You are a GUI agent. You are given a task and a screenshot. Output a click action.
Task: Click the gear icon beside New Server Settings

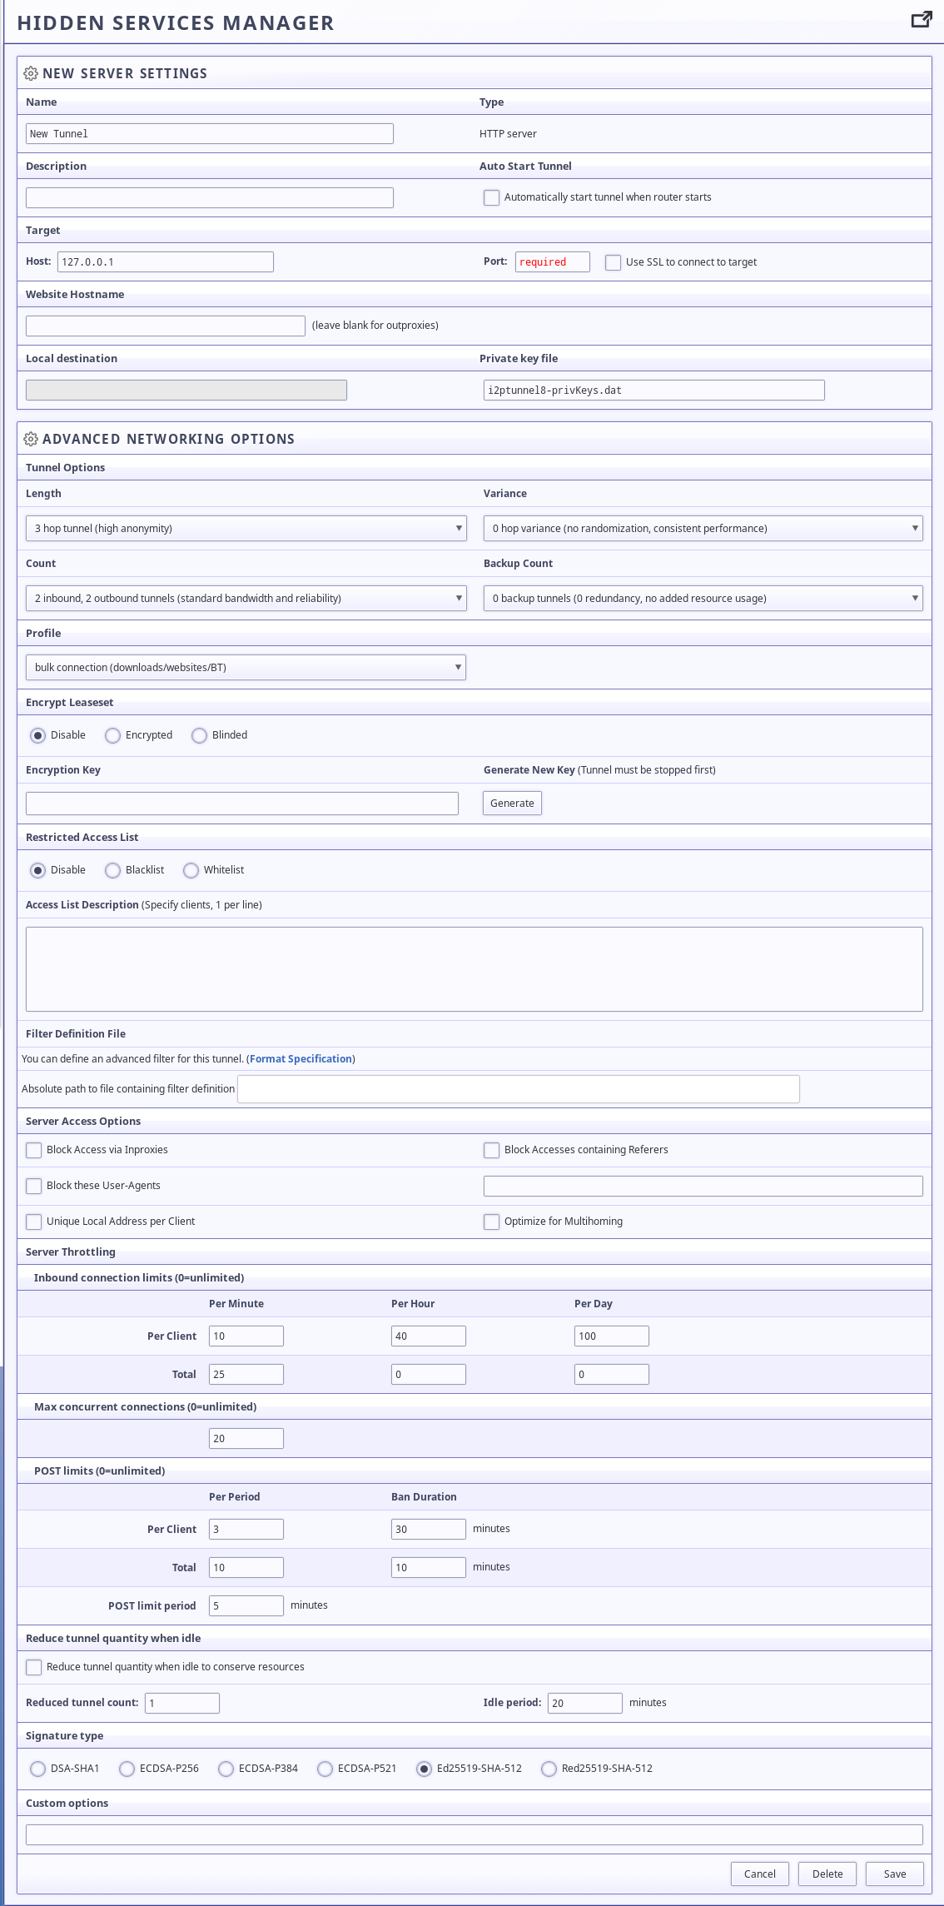(31, 73)
